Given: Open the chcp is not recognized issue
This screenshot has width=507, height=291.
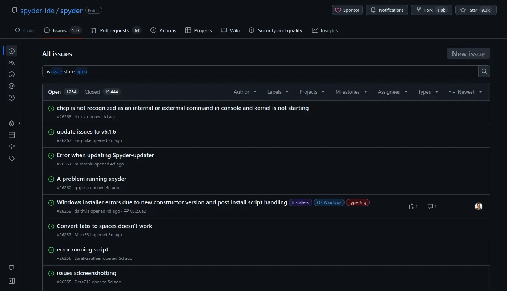Looking at the screenshot, I should [x=183, y=108].
